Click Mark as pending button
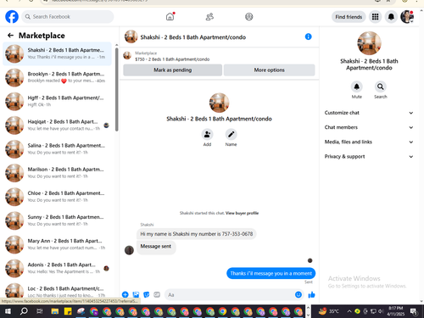The image size is (424, 318). [x=172, y=70]
